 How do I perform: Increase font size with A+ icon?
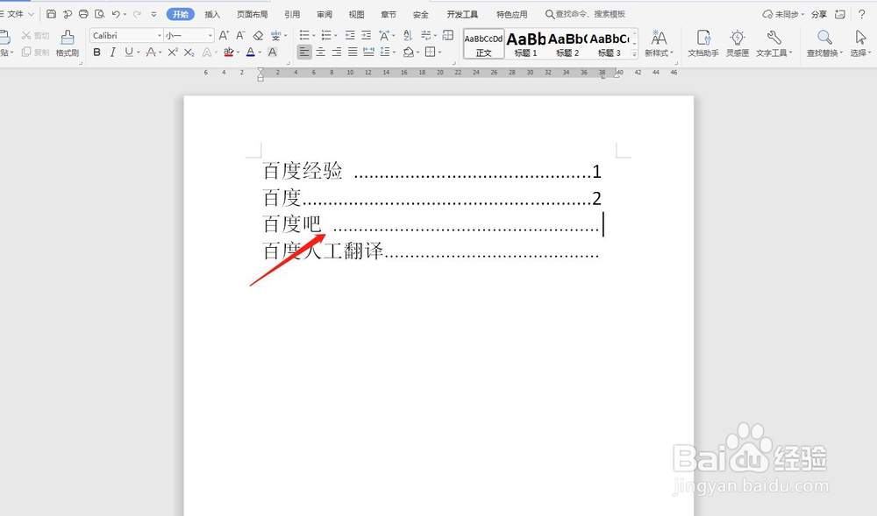224,35
